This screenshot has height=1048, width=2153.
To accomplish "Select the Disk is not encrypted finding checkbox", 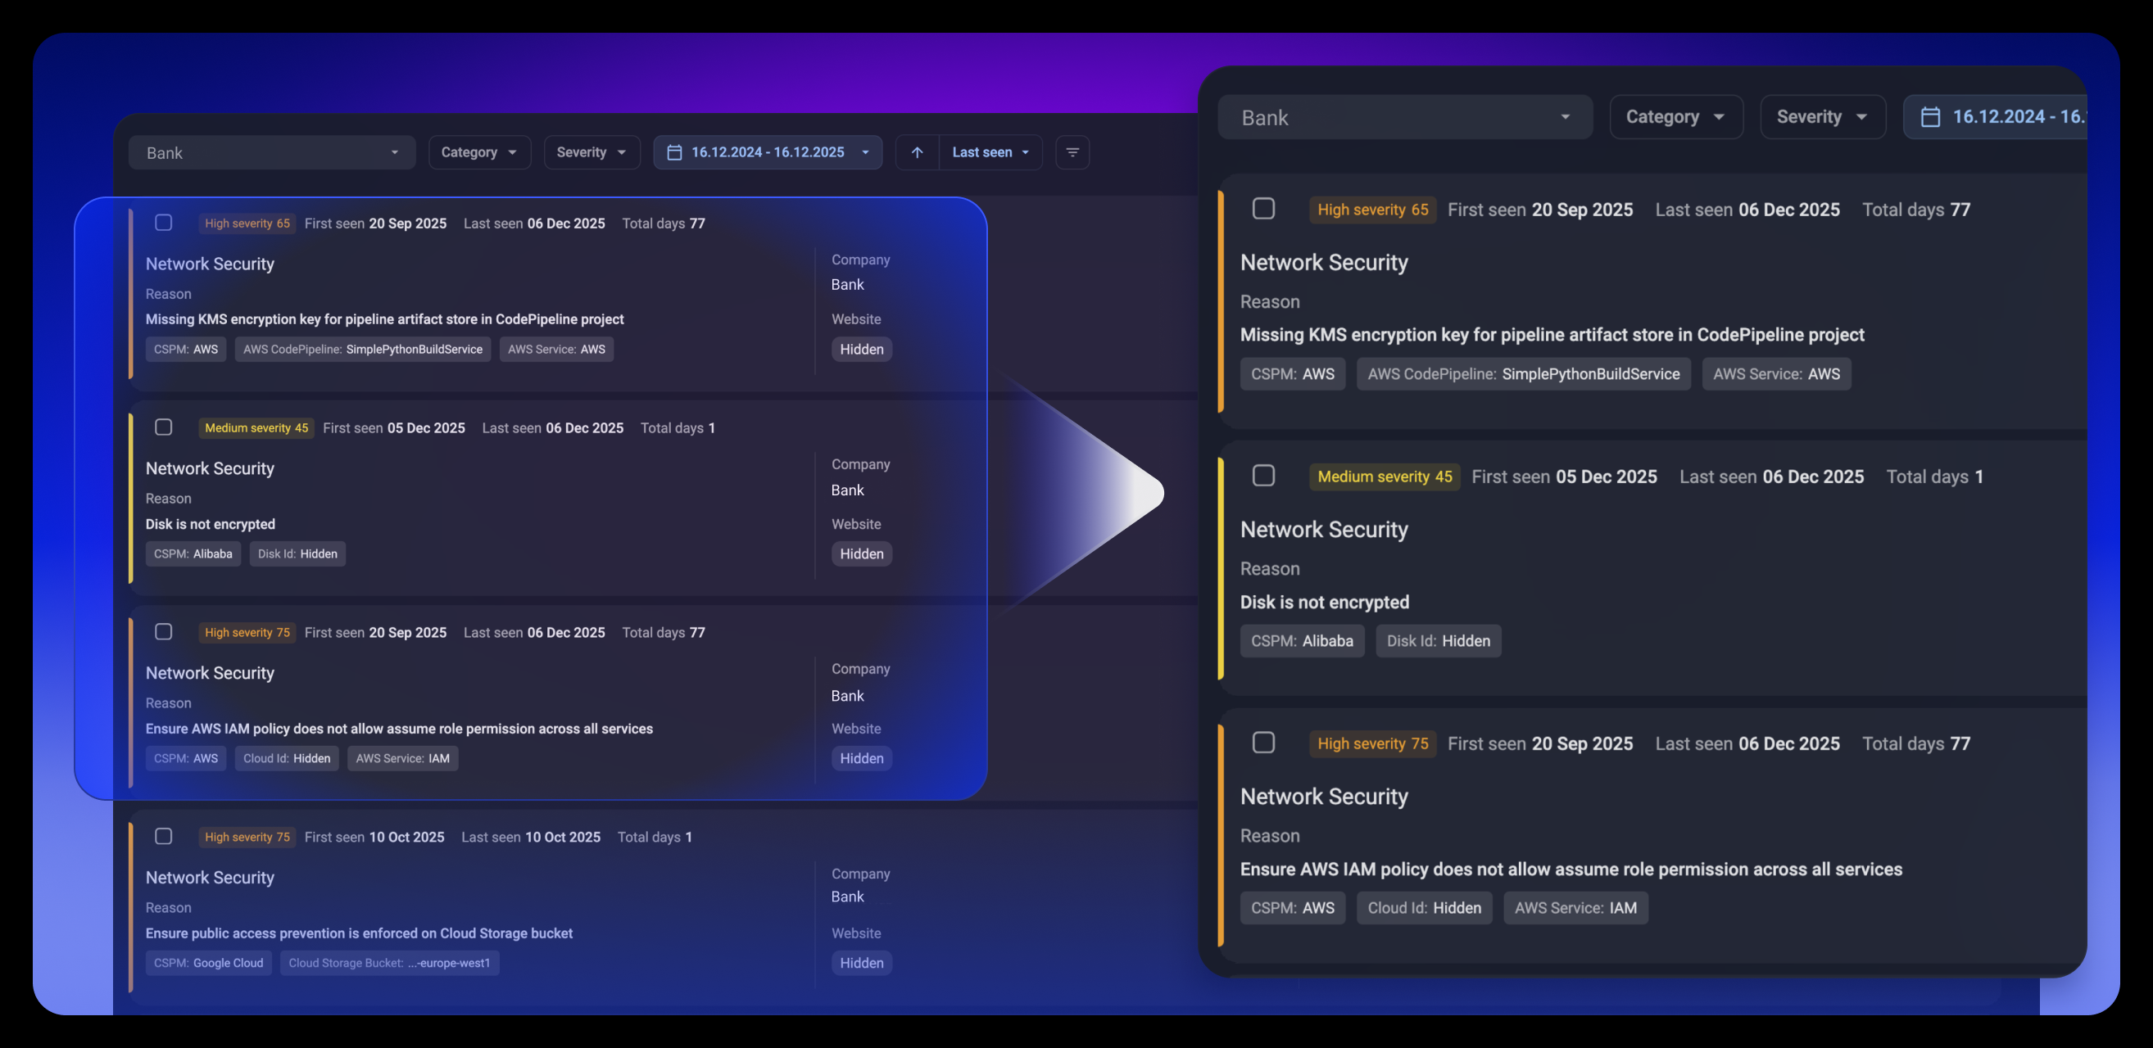I will (x=164, y=427).
